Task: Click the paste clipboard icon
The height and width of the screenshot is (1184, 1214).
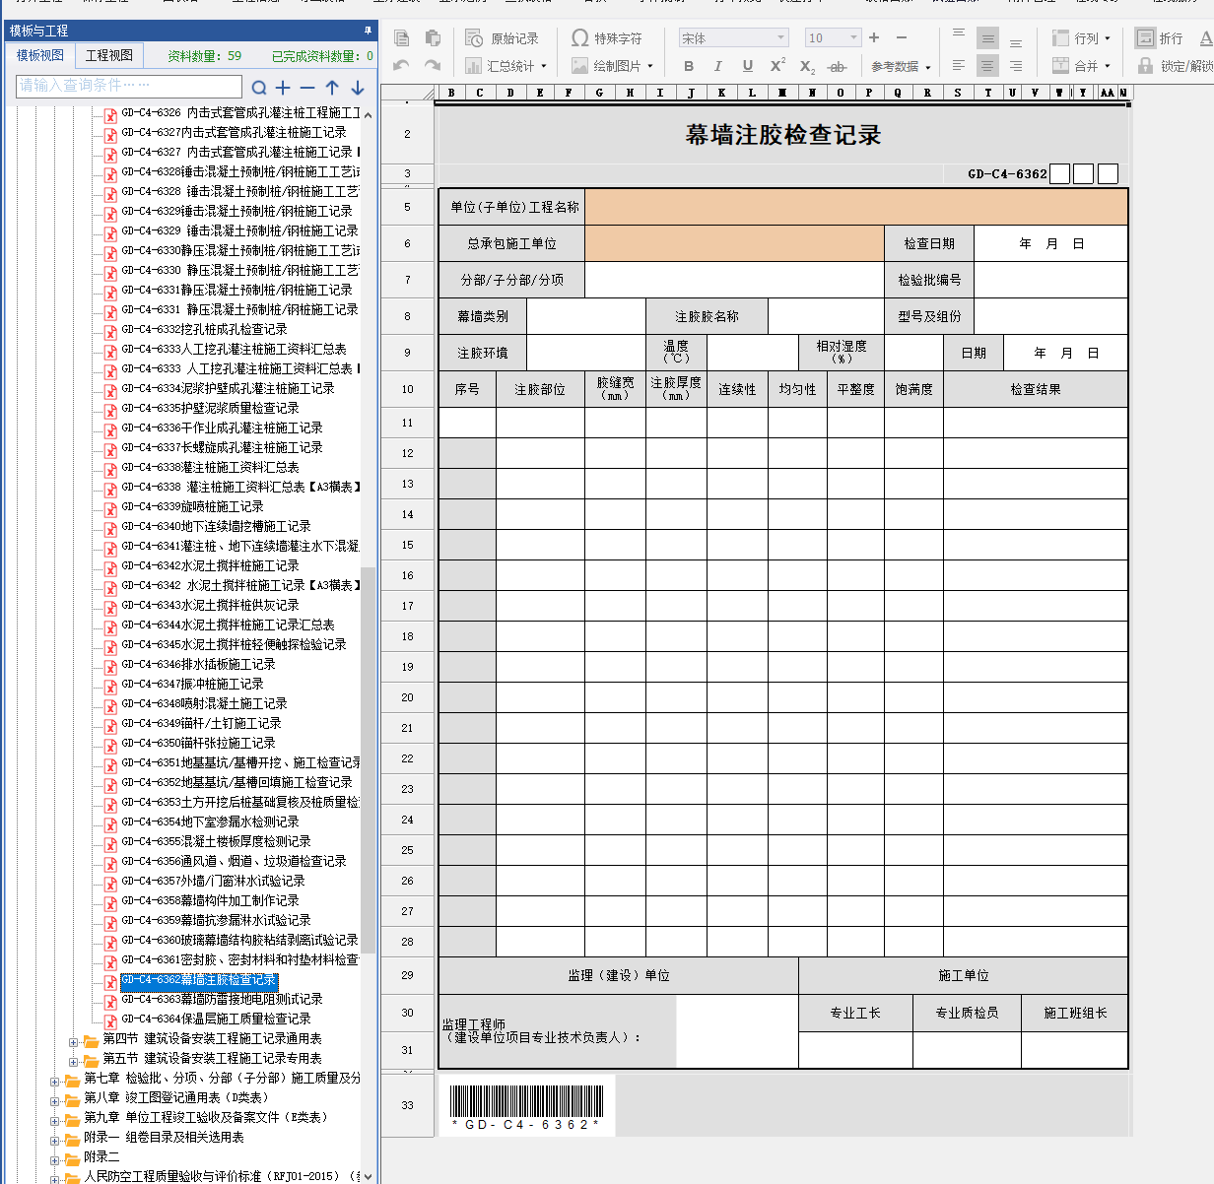Action: coord(433,38)
